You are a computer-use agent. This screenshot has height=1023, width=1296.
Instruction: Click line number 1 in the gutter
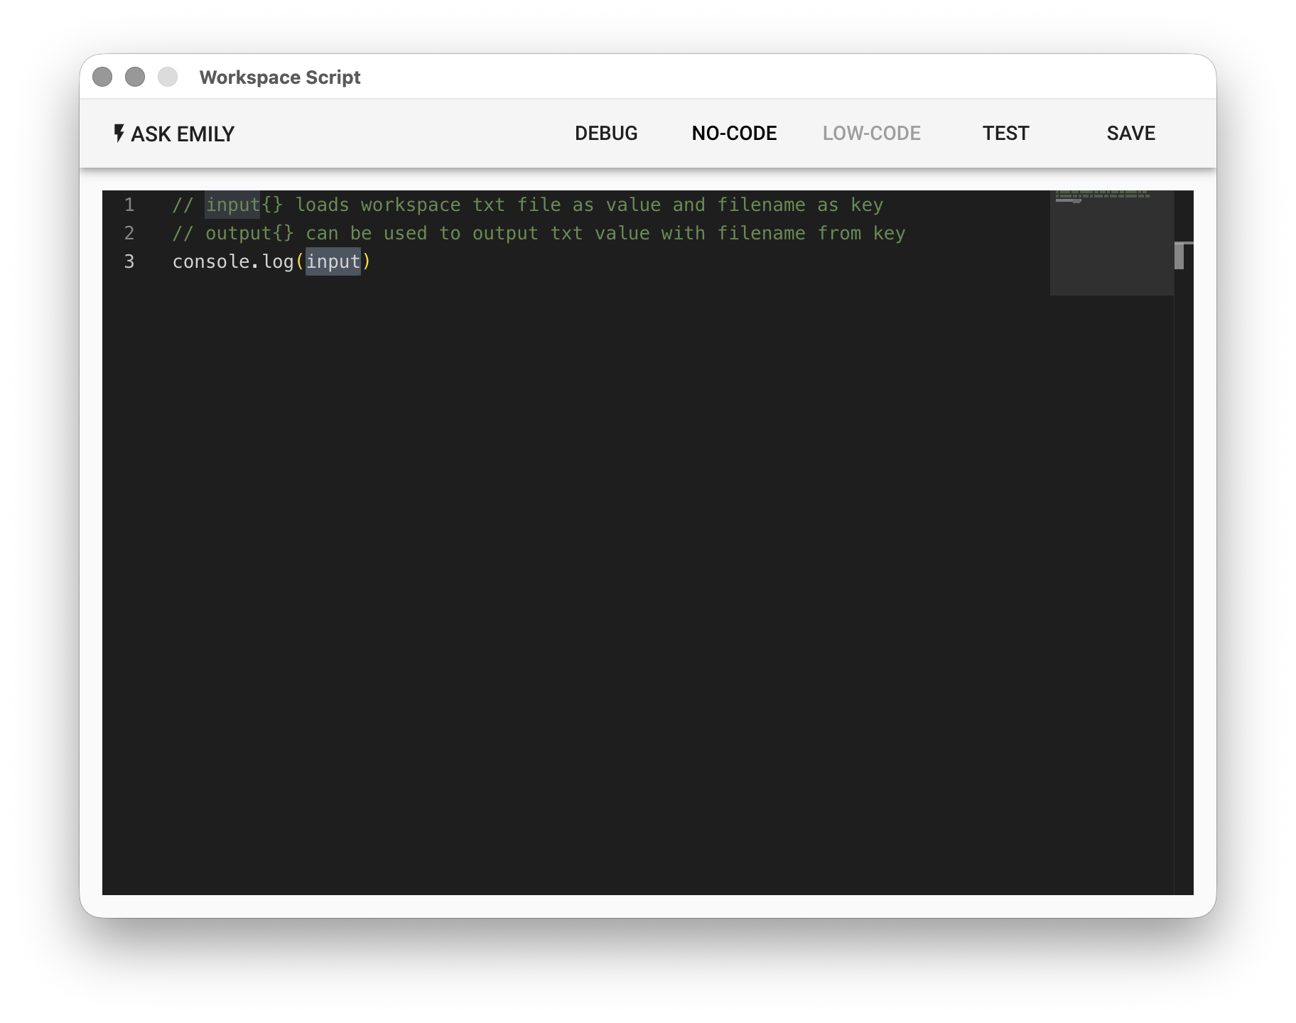pos(129,205)
